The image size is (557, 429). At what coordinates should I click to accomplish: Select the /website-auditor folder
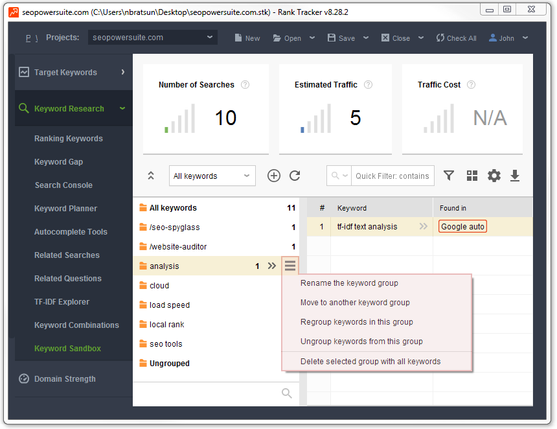point(216,247)
